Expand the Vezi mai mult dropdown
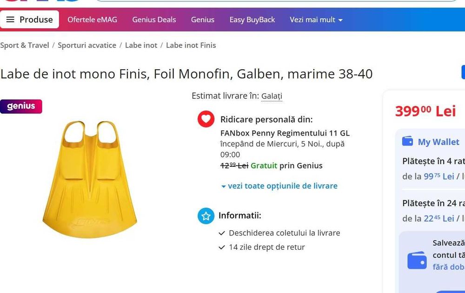Screen dimensions: 465x293 (x=316, y=20)
